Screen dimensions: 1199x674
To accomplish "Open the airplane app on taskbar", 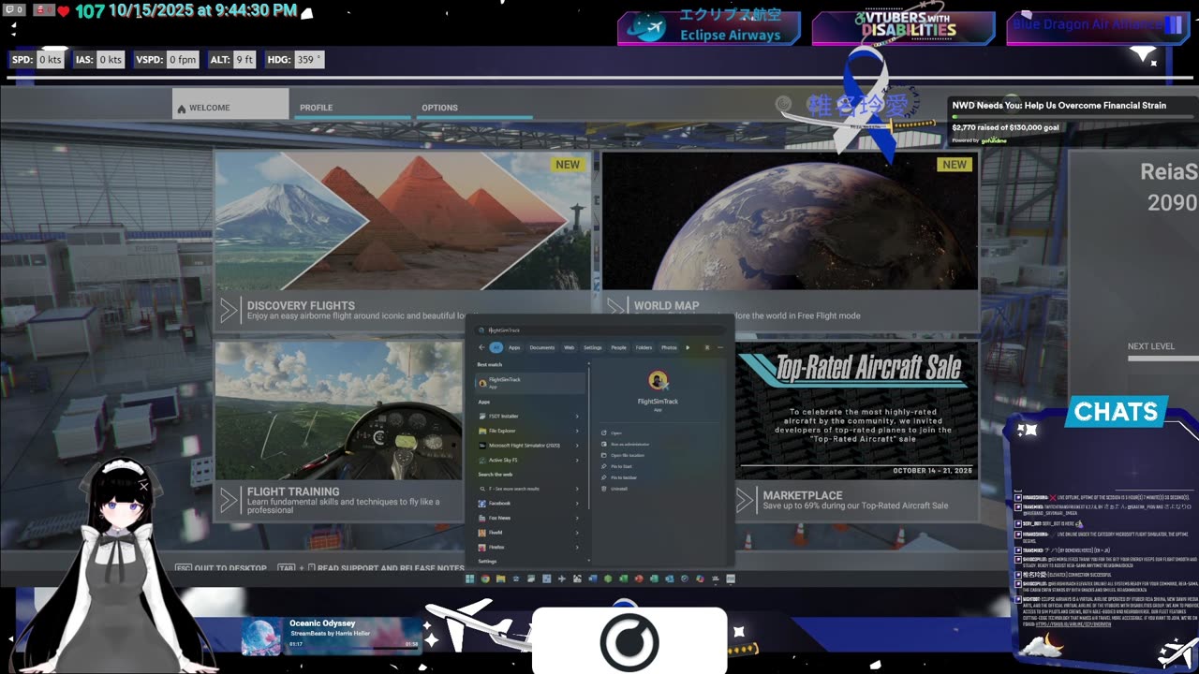I will (562, 579).
